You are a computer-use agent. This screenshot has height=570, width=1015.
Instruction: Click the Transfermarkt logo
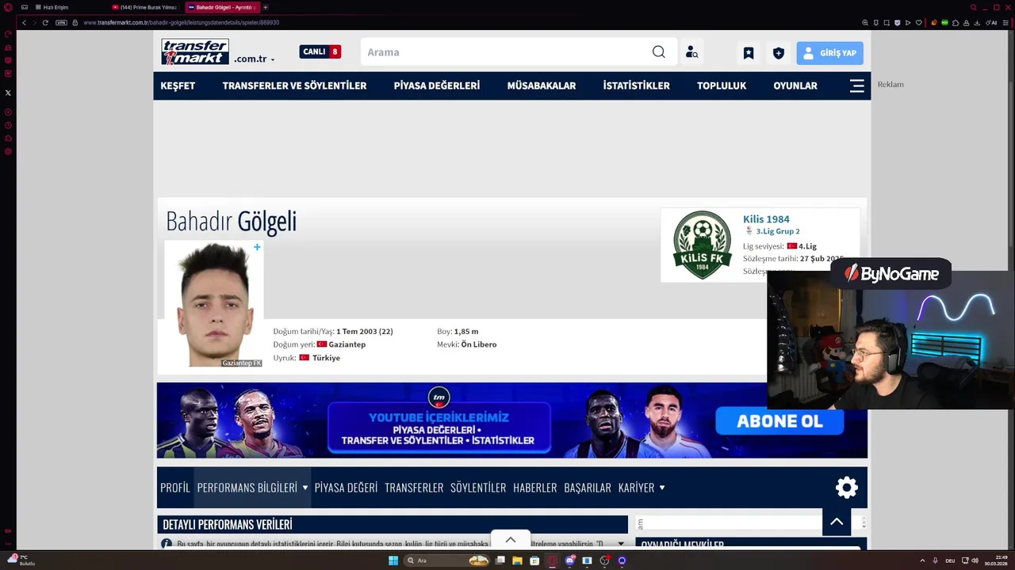pos(195,51)
